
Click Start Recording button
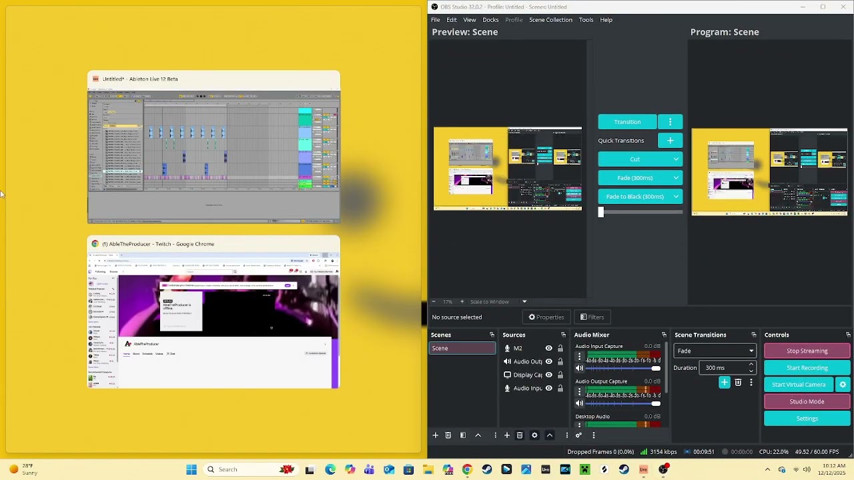(807, 368)
